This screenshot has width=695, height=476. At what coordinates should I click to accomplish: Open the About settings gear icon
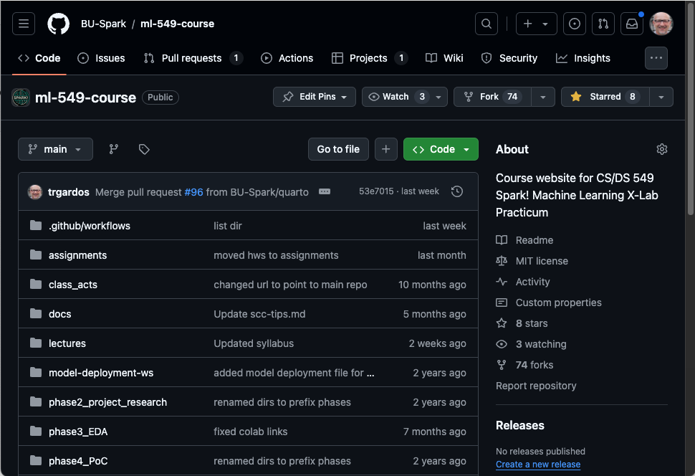(x=661, y=149)
